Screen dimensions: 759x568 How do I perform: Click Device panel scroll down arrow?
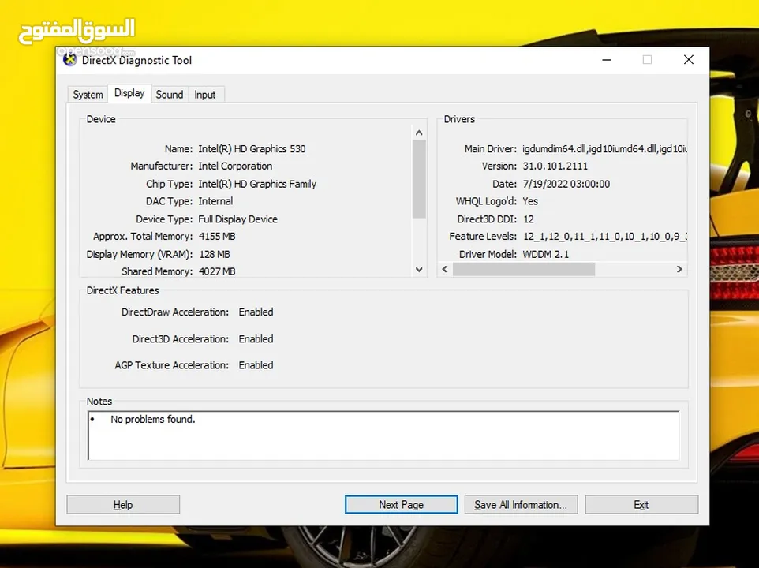click(419, 270)
